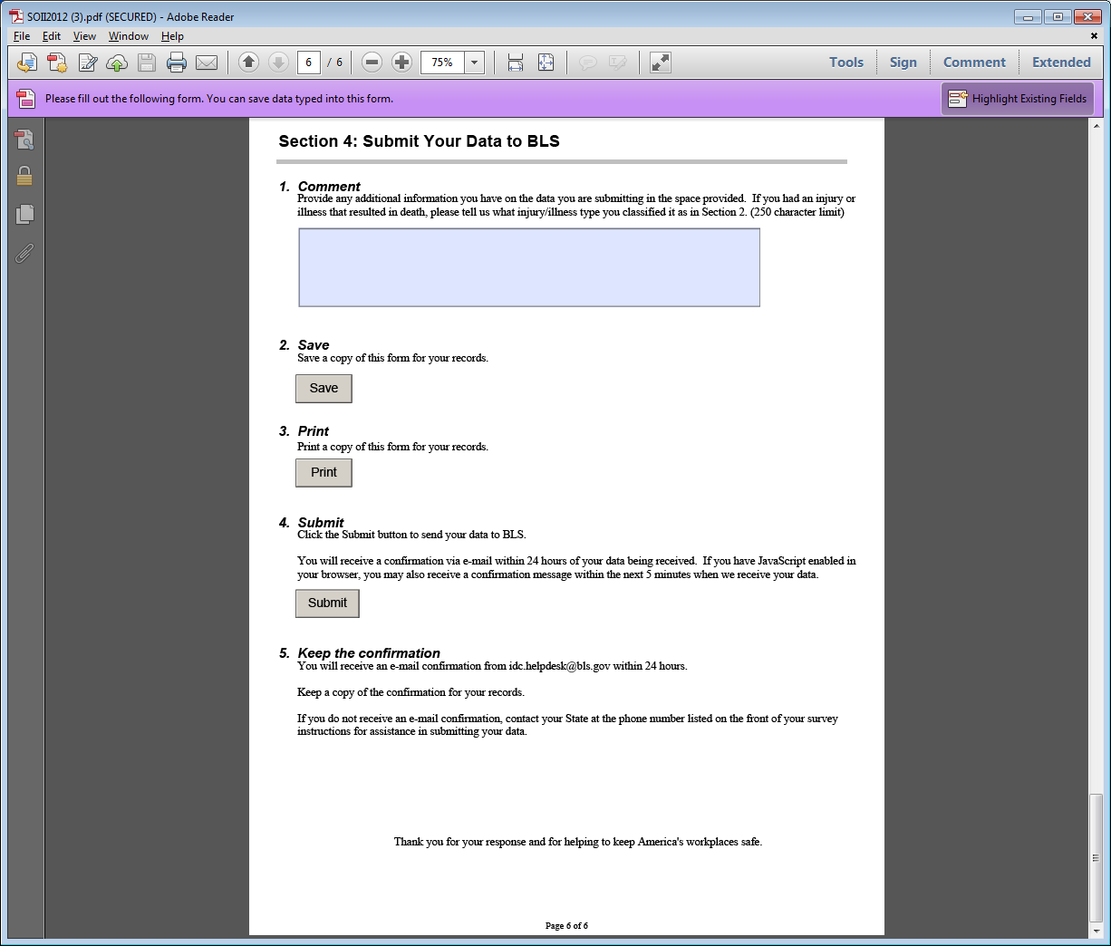This screenshot has width=1111, height=946.
Task: Click the Print toolbar icon
Action: (177, 63)
